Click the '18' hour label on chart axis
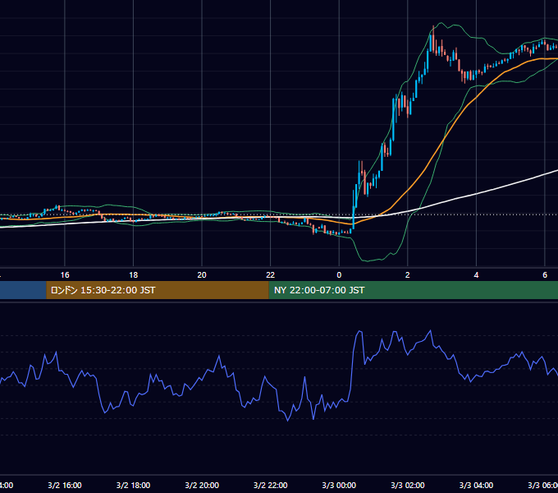 pos(134,275)
